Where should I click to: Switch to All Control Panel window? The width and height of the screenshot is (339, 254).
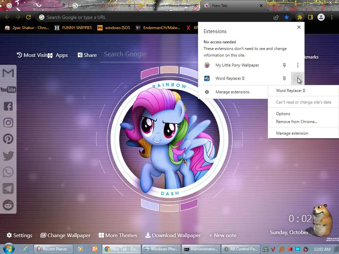tap(241, 249)
